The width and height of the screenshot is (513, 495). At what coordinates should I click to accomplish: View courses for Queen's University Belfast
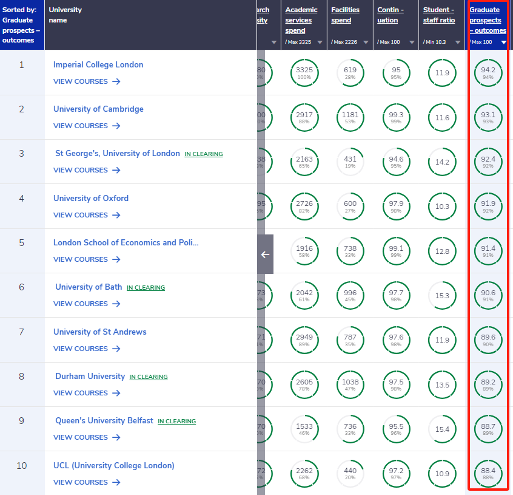pyautogui.click(x=87, y=437)
